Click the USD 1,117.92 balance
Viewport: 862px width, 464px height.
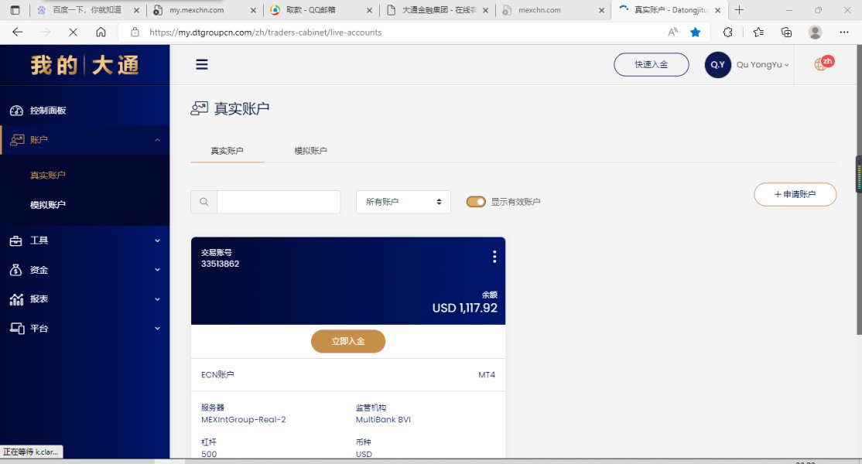click(x=464, y=308)
